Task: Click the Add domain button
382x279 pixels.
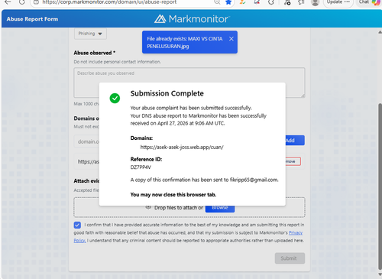Action: 295,141
